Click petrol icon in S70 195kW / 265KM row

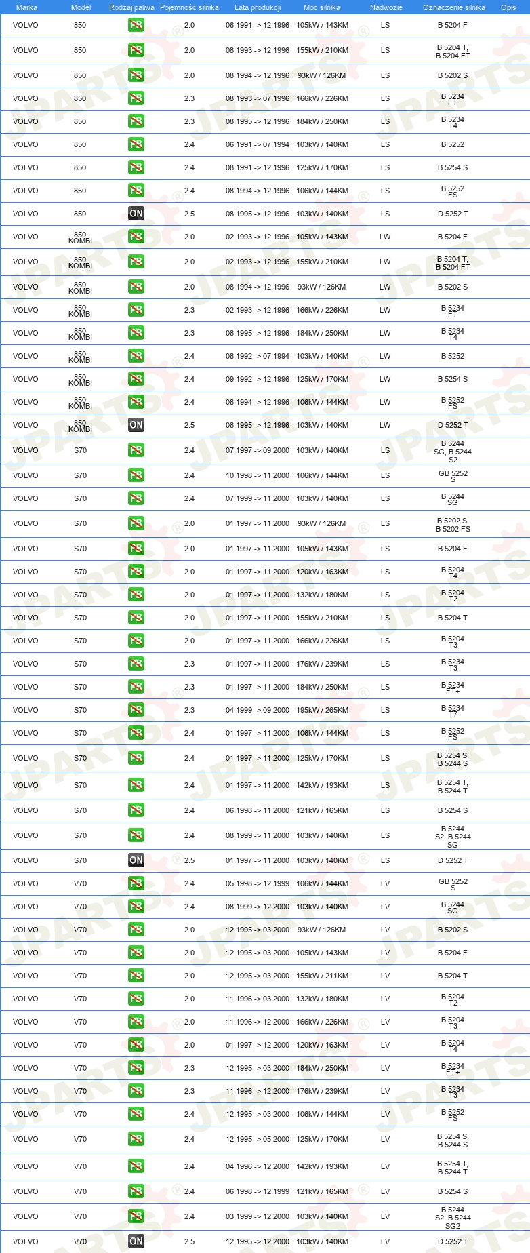point(136,710)
